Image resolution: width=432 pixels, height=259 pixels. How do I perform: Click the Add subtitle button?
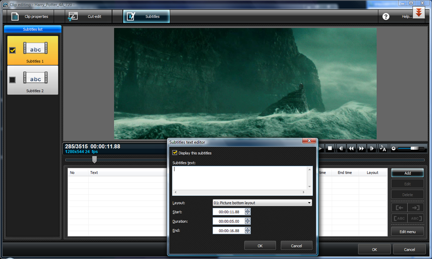408,173
